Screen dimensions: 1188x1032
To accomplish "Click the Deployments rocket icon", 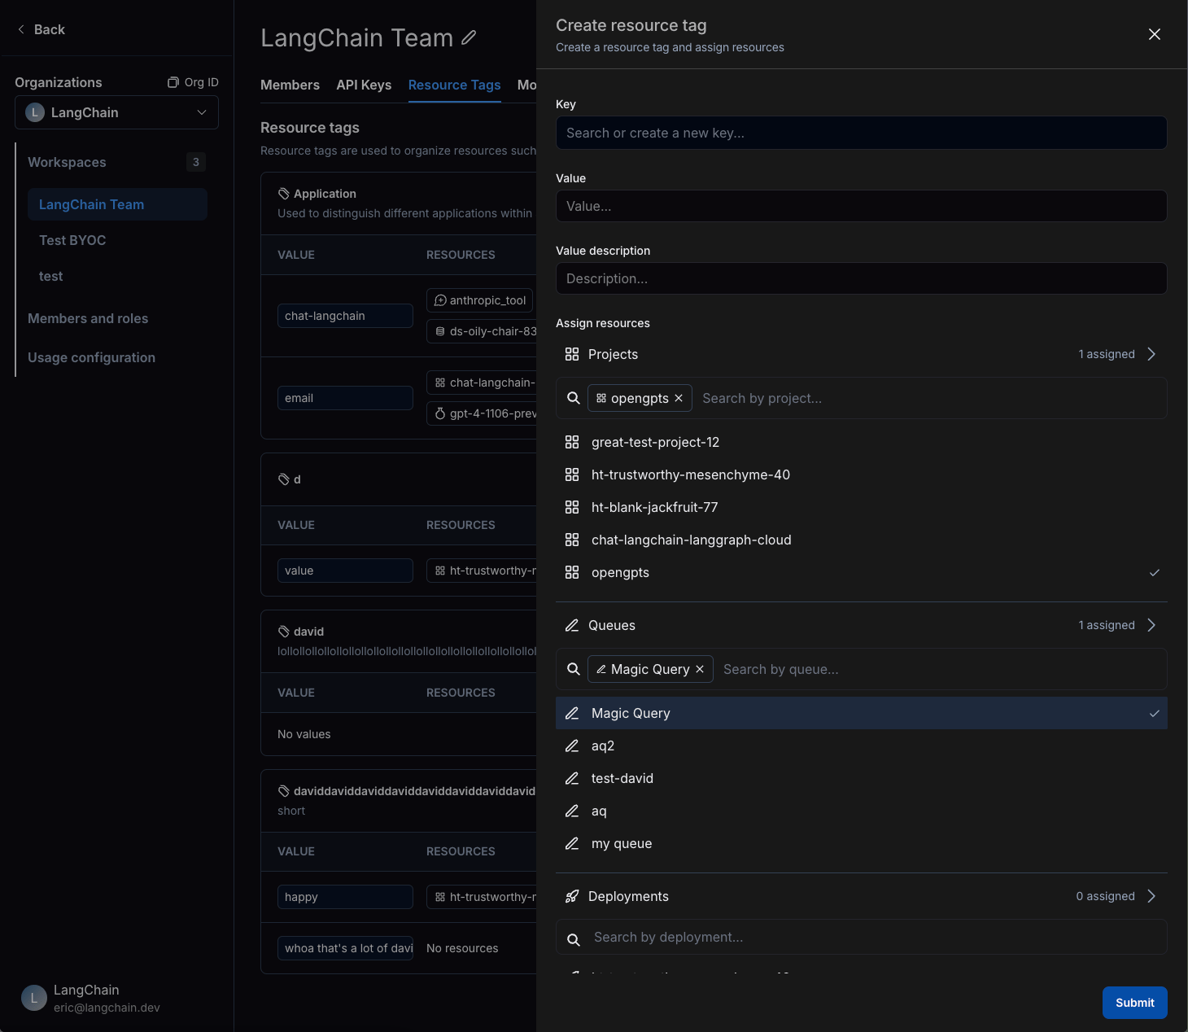I will point(572,896).
